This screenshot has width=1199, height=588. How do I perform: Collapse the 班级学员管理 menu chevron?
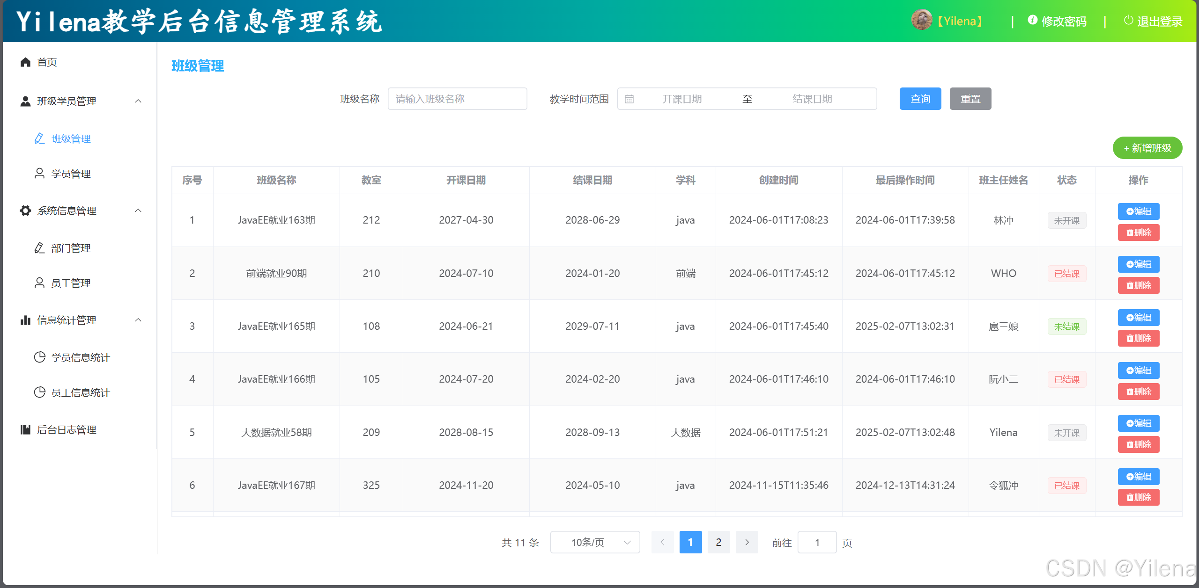138,101
